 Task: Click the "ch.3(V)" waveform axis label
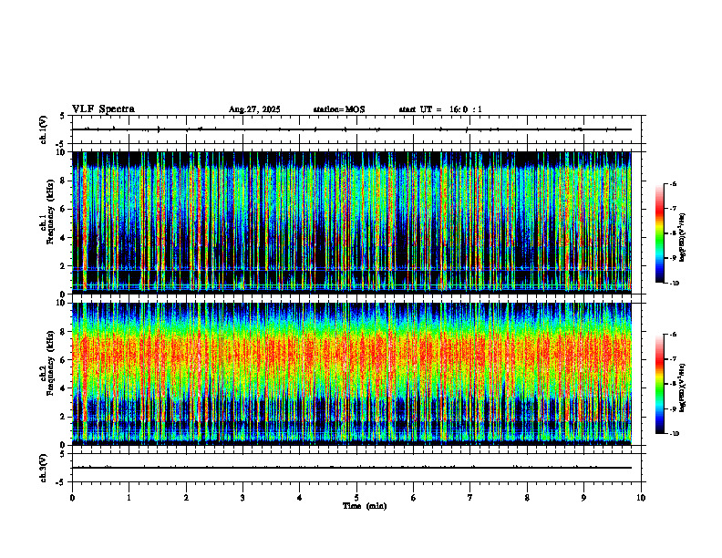point(44,468)
